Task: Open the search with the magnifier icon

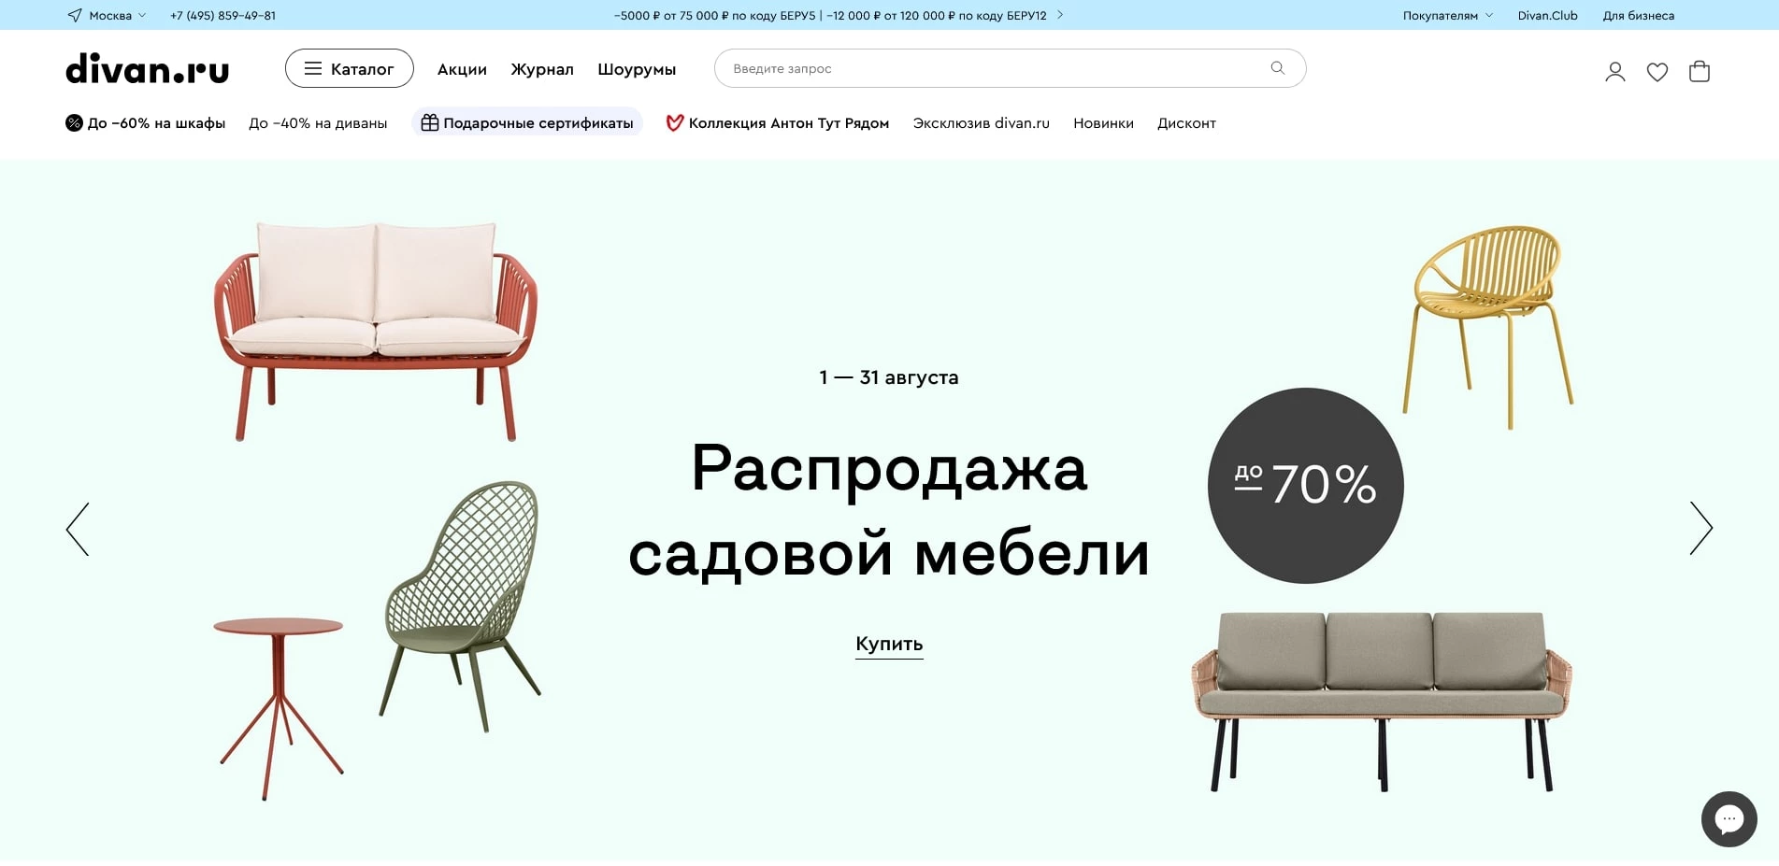Action: [1277, 67]
